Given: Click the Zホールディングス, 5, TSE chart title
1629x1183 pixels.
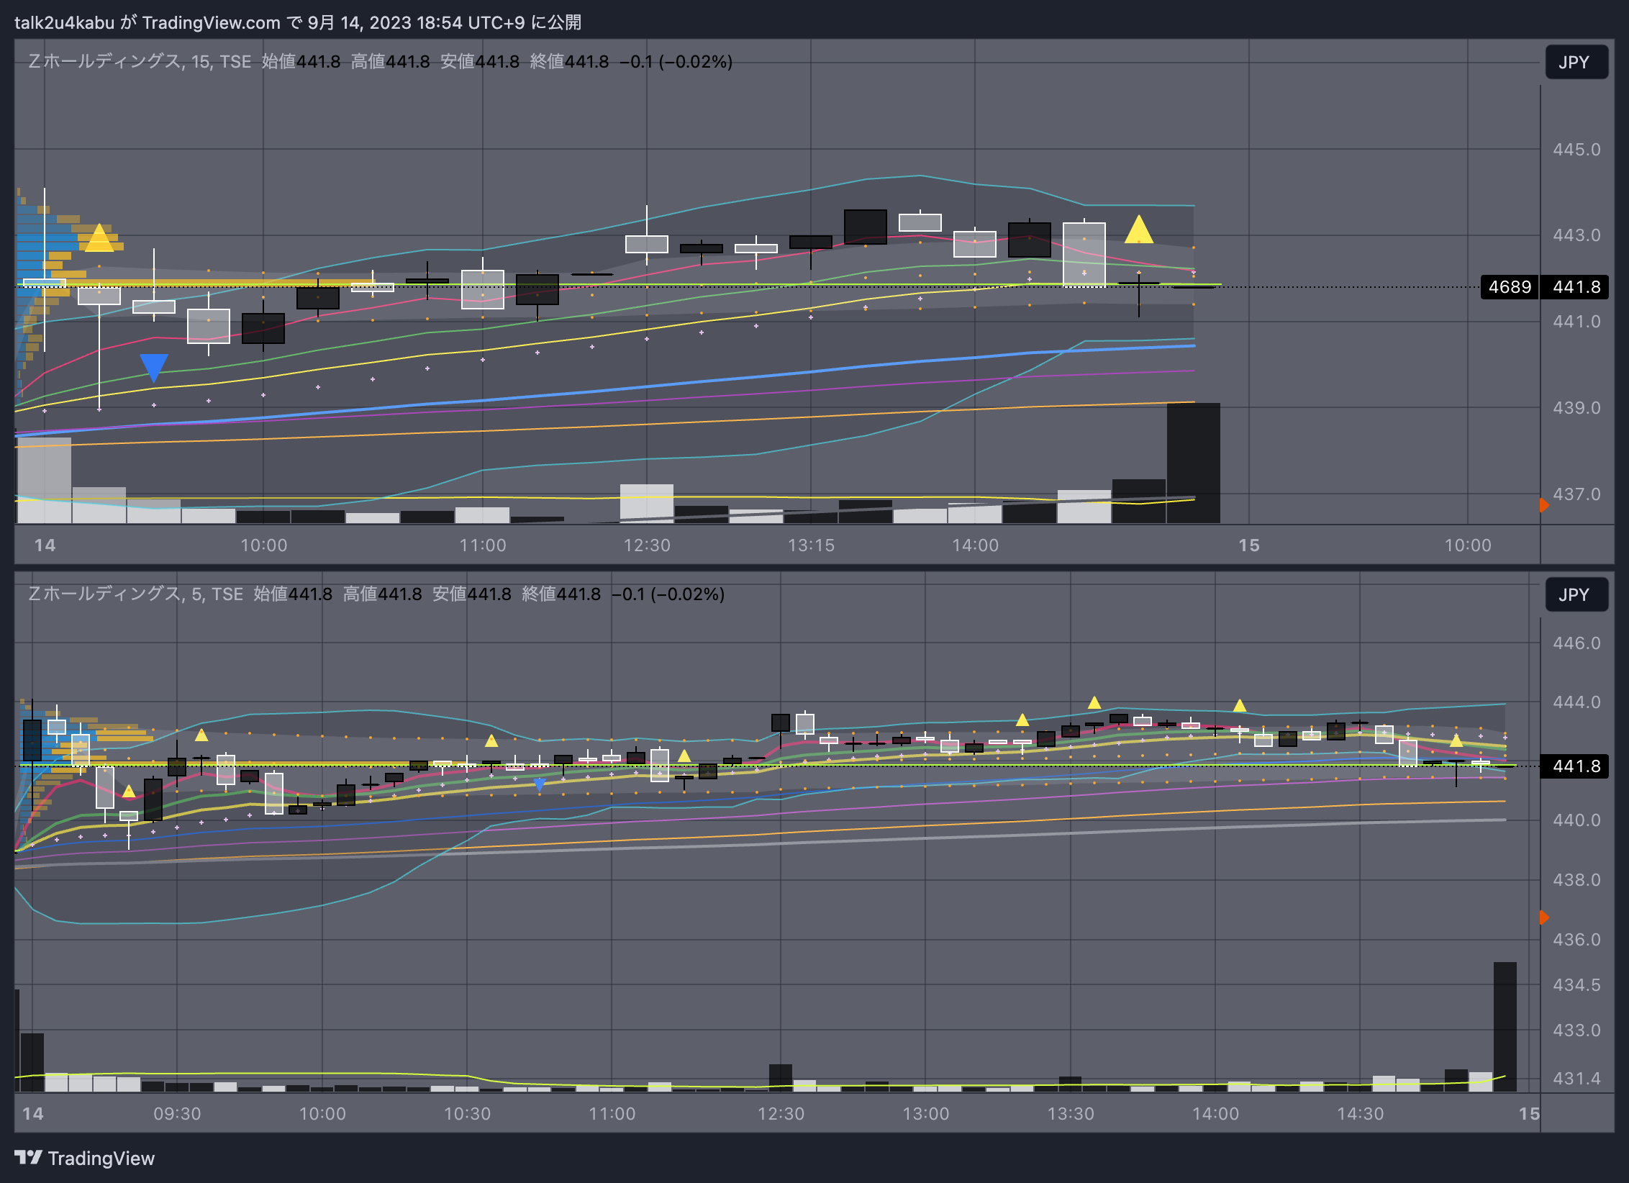Looking at the screenshot, I should [135, 594].
